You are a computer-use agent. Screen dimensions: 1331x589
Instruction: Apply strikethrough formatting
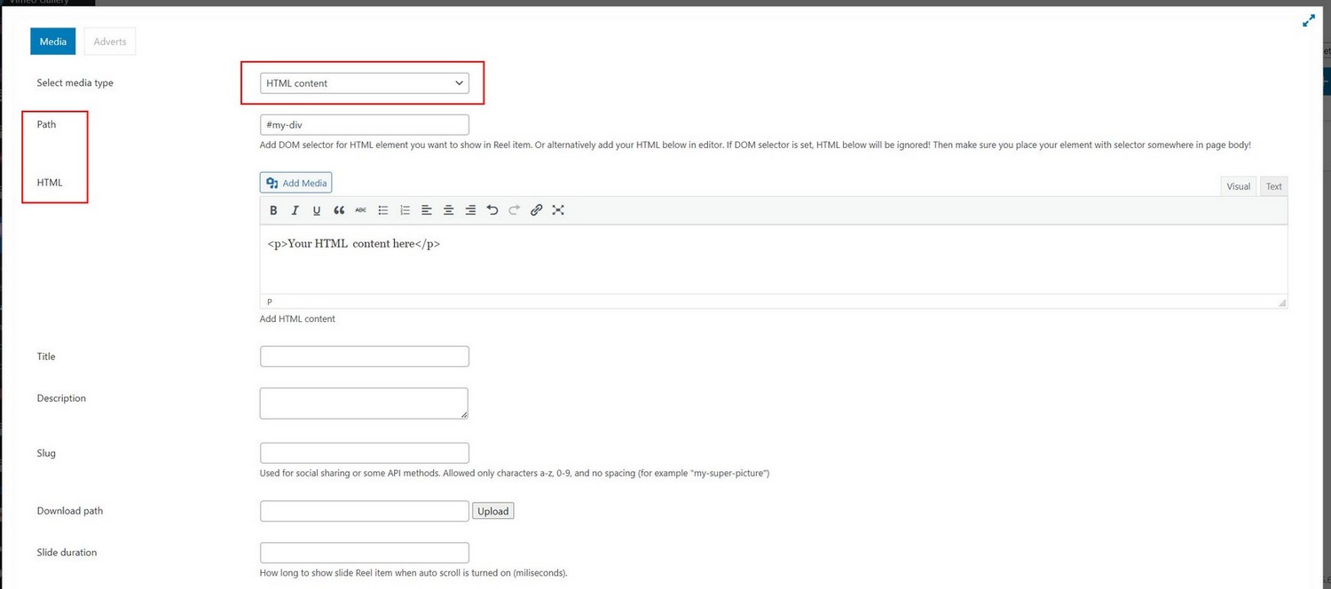[x=360, y=210]
